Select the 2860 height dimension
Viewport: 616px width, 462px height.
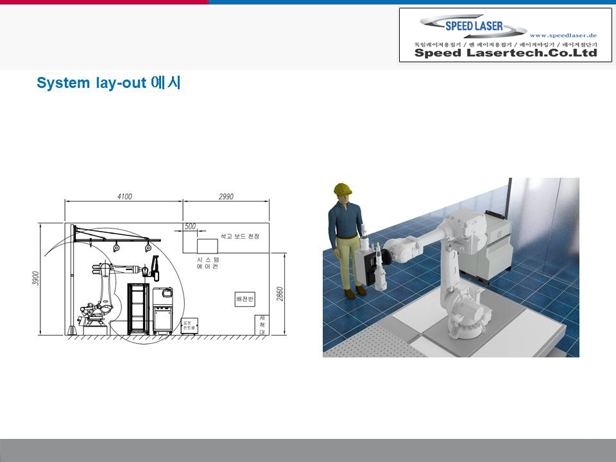pos(280,294)
